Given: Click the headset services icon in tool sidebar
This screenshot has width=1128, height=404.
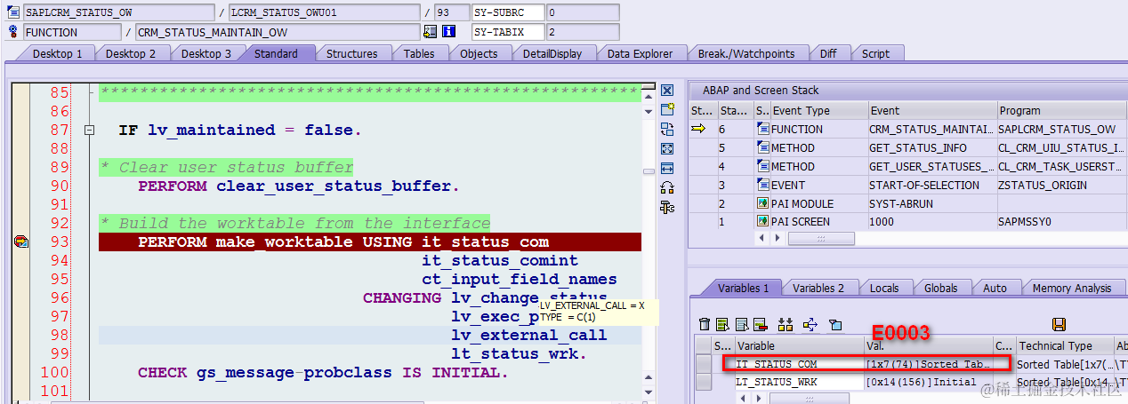Looking at the screenshot, I should (x=667, y=187).
